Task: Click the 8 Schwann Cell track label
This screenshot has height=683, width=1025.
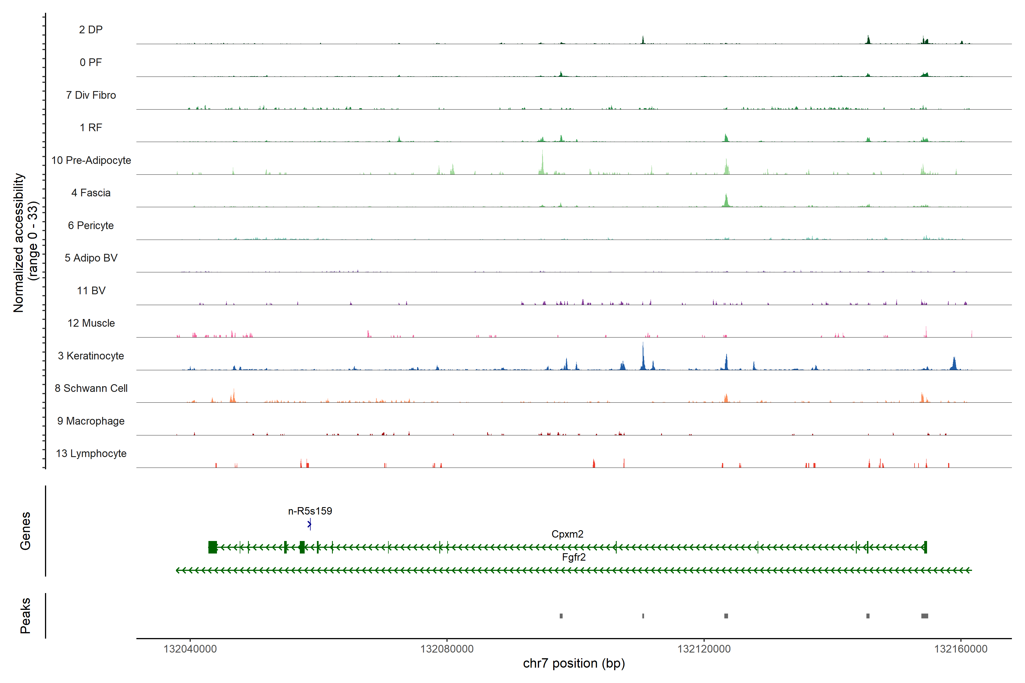Action: pos(91,388)
